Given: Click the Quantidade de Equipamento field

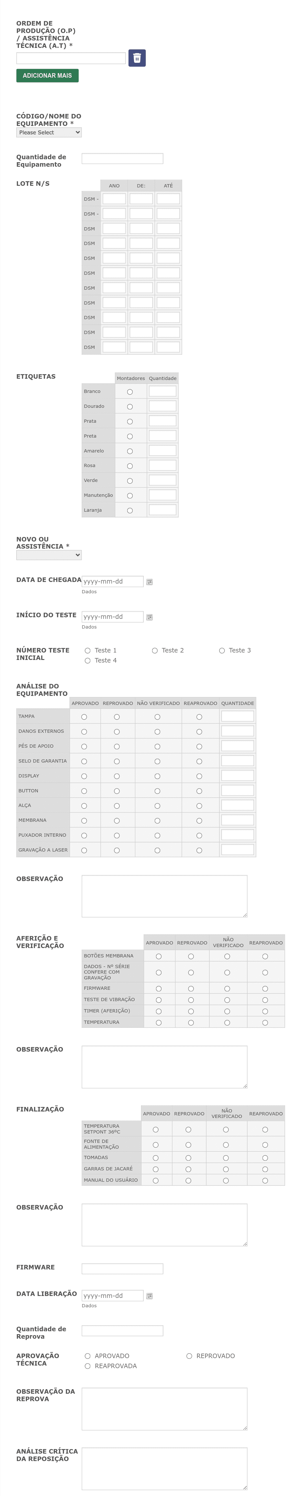Looking at the screenshot, I should point(122,159).
